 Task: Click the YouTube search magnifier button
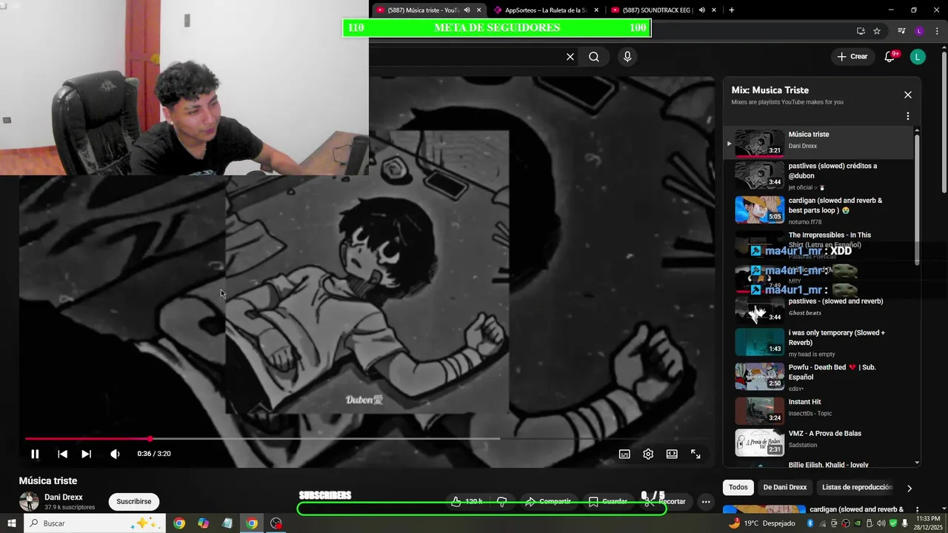[x=594, y=57]
